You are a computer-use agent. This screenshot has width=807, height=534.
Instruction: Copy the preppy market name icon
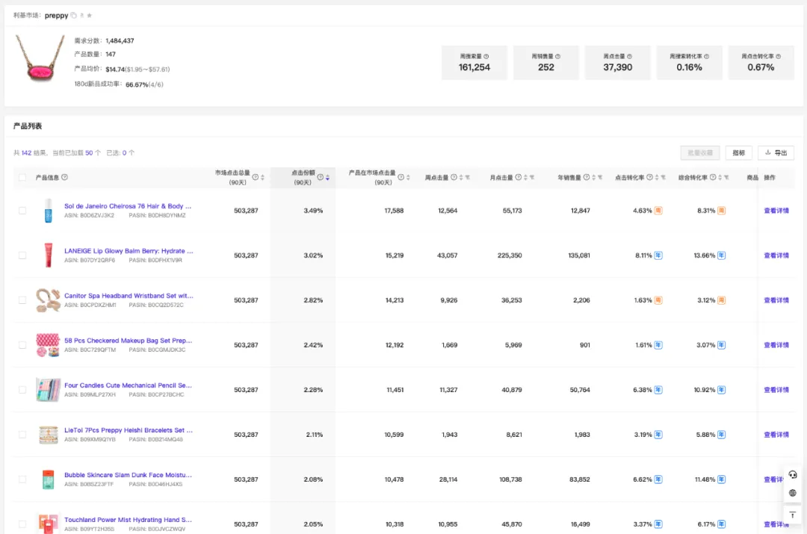point(73,16)
